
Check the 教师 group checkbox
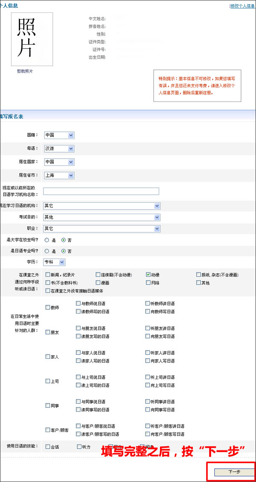click(x=48, y=307)
